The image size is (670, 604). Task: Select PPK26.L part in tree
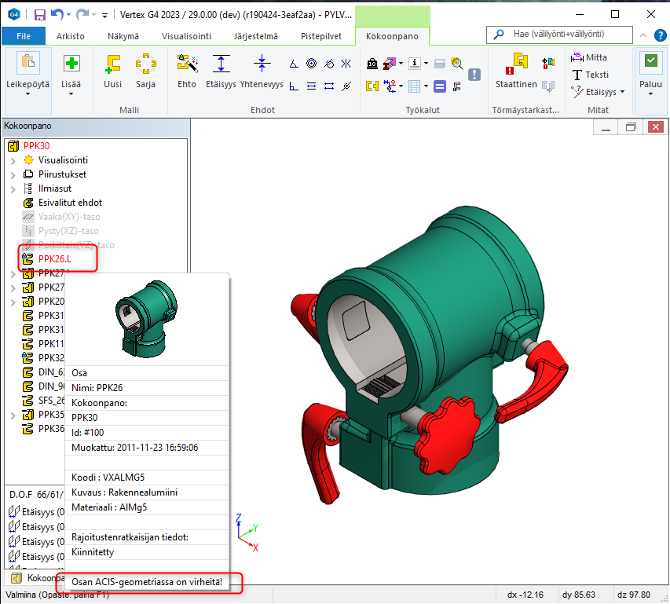pos(54,259)
